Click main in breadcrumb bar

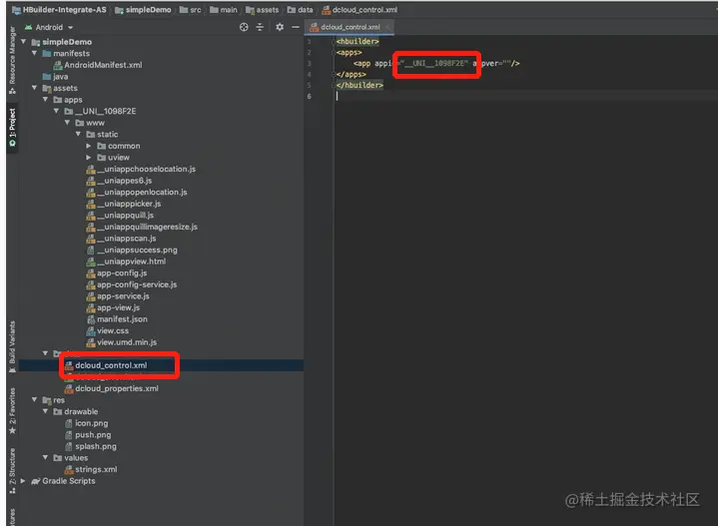pos(224,10)
